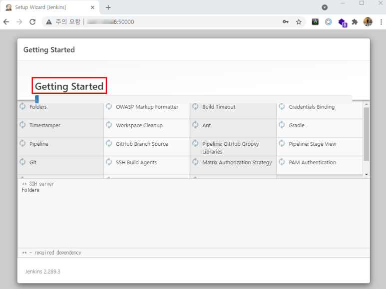The height and width of the screenshot is (289, 386).
Task: Bookmark this page with the star icon
Action: 299,22
